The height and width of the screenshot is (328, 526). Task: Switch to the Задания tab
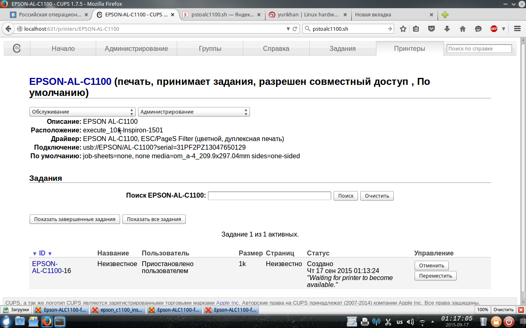[343, 48]
